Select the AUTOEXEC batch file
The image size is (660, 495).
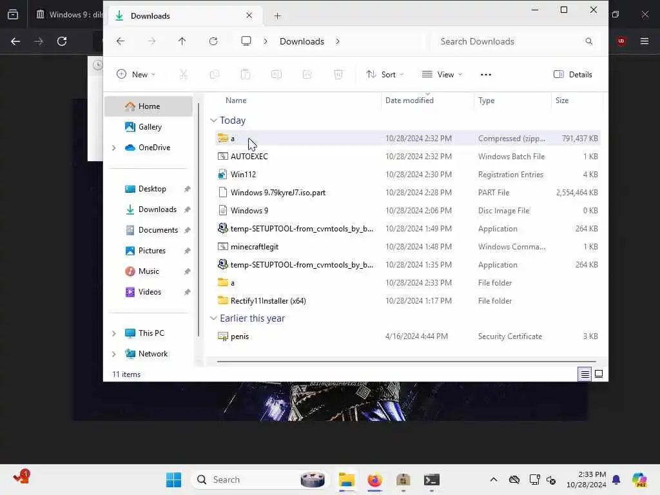pyautogui.click(x=407, y=156)
